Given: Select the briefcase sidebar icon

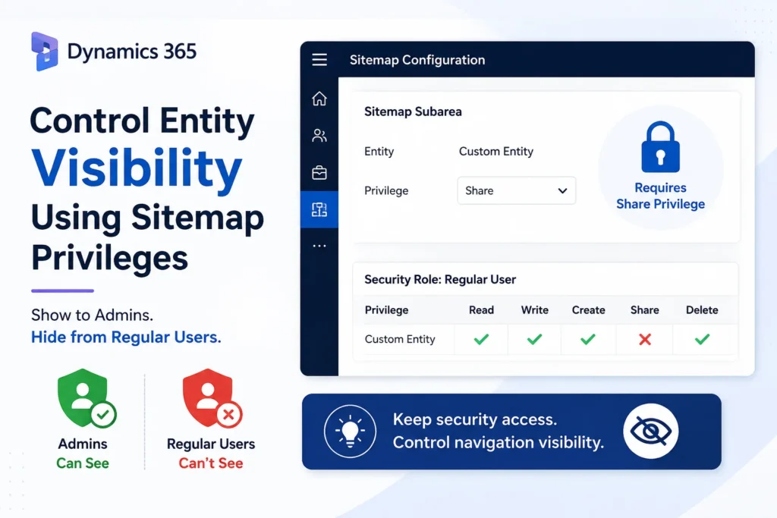Looking at the screenshot, I should pyautogui.click(x=319, y=172).
